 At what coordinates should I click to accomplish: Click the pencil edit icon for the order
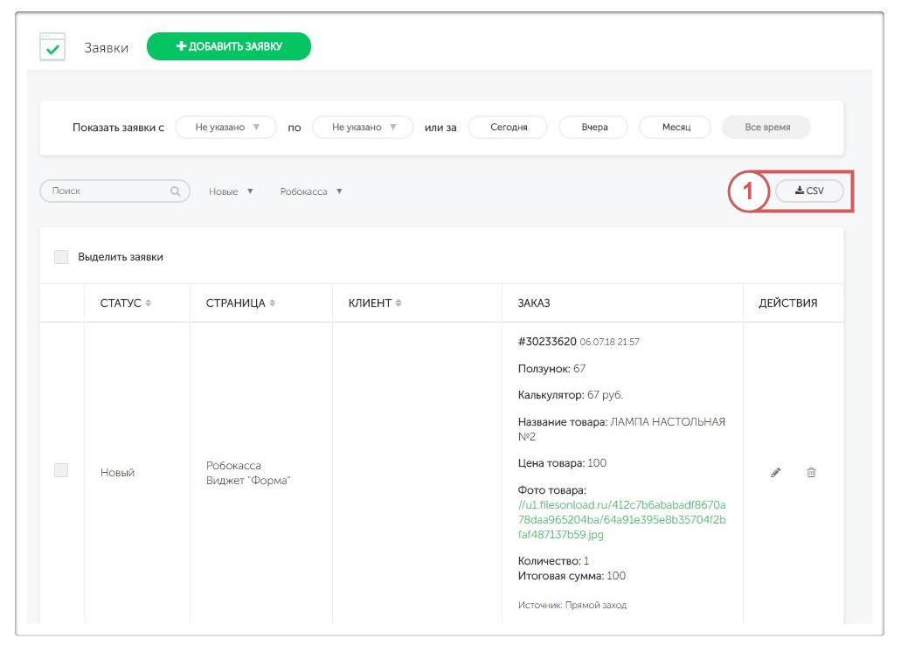pos(775,473)
